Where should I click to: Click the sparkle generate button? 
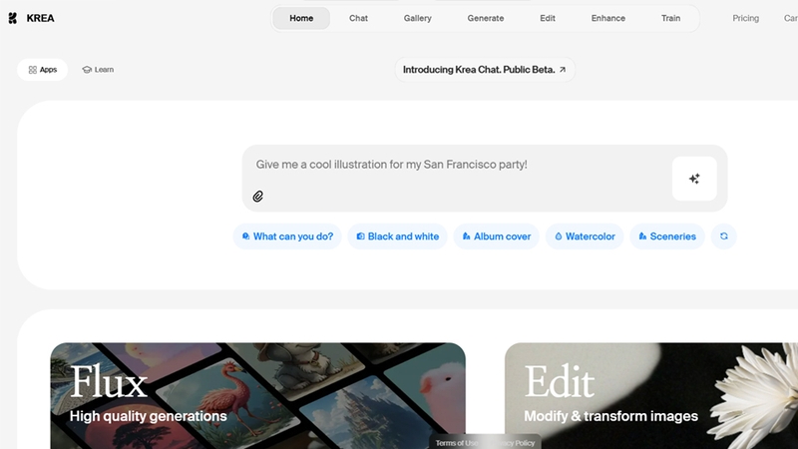coord(694,179)
